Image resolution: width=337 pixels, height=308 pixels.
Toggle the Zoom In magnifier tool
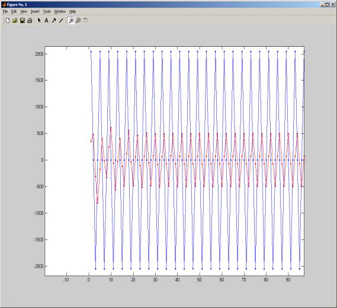click(71, 20)
